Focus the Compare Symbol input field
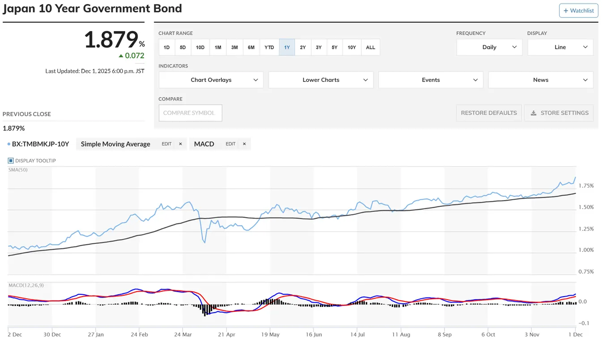The height and width of the screenshot is (343, 602). 190,113
